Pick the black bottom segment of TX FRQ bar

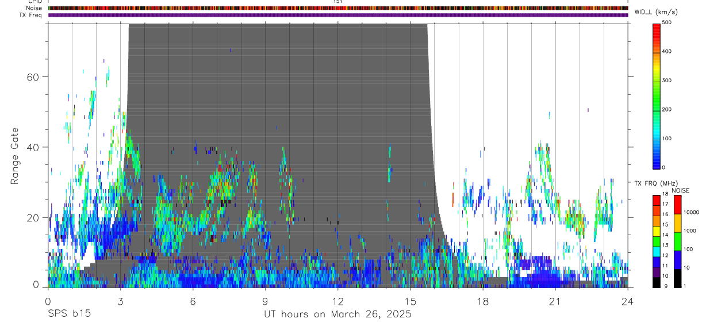click(x=657, y=282)
